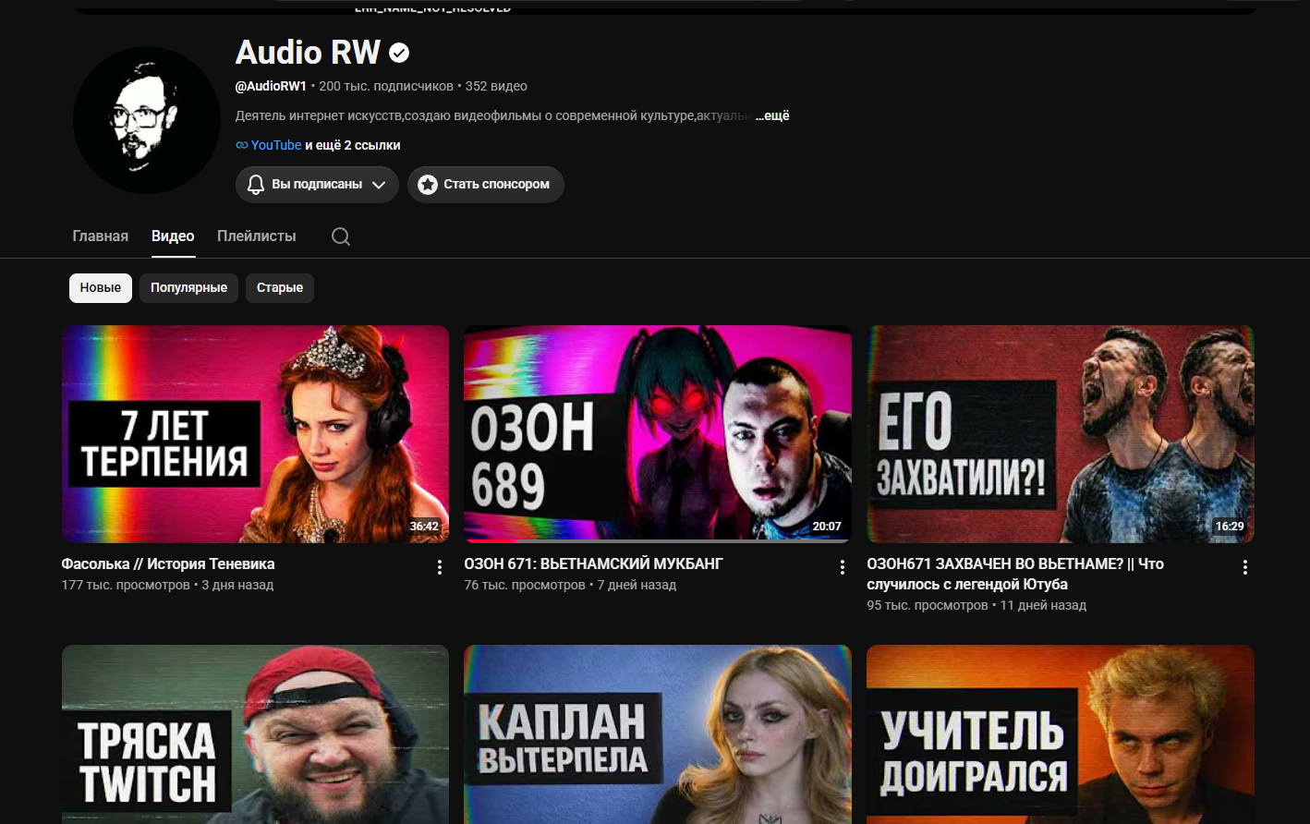Open options menu for ВЬЕТНАМСКИЙ МУКБАНГ video
Screen dimensions: 1310x824
pos(842,567)
